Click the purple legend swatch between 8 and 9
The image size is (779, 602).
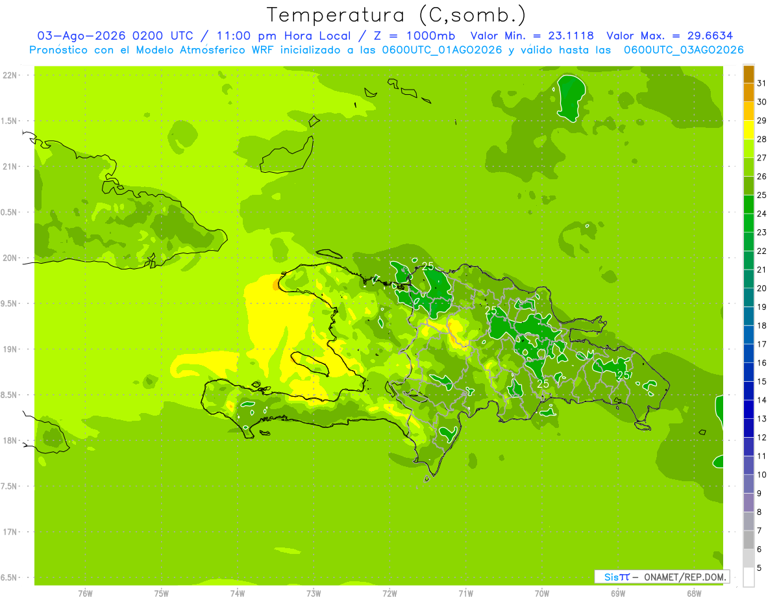(x=748, y=503)
